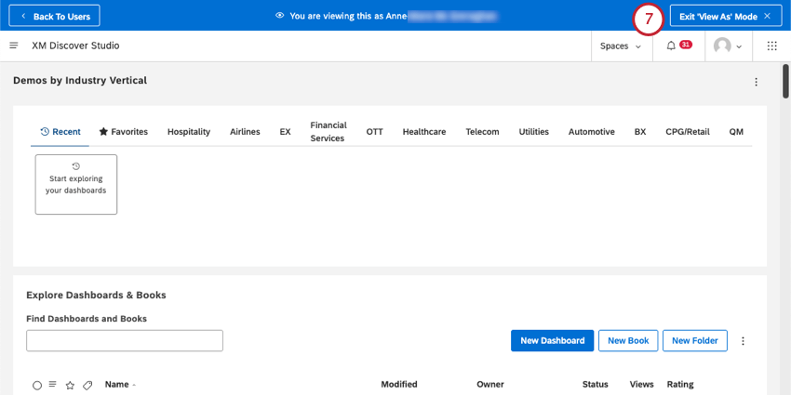Open Start exploring your dashboards card
This screenshot has width=791, height=395.
coord(76,184)
